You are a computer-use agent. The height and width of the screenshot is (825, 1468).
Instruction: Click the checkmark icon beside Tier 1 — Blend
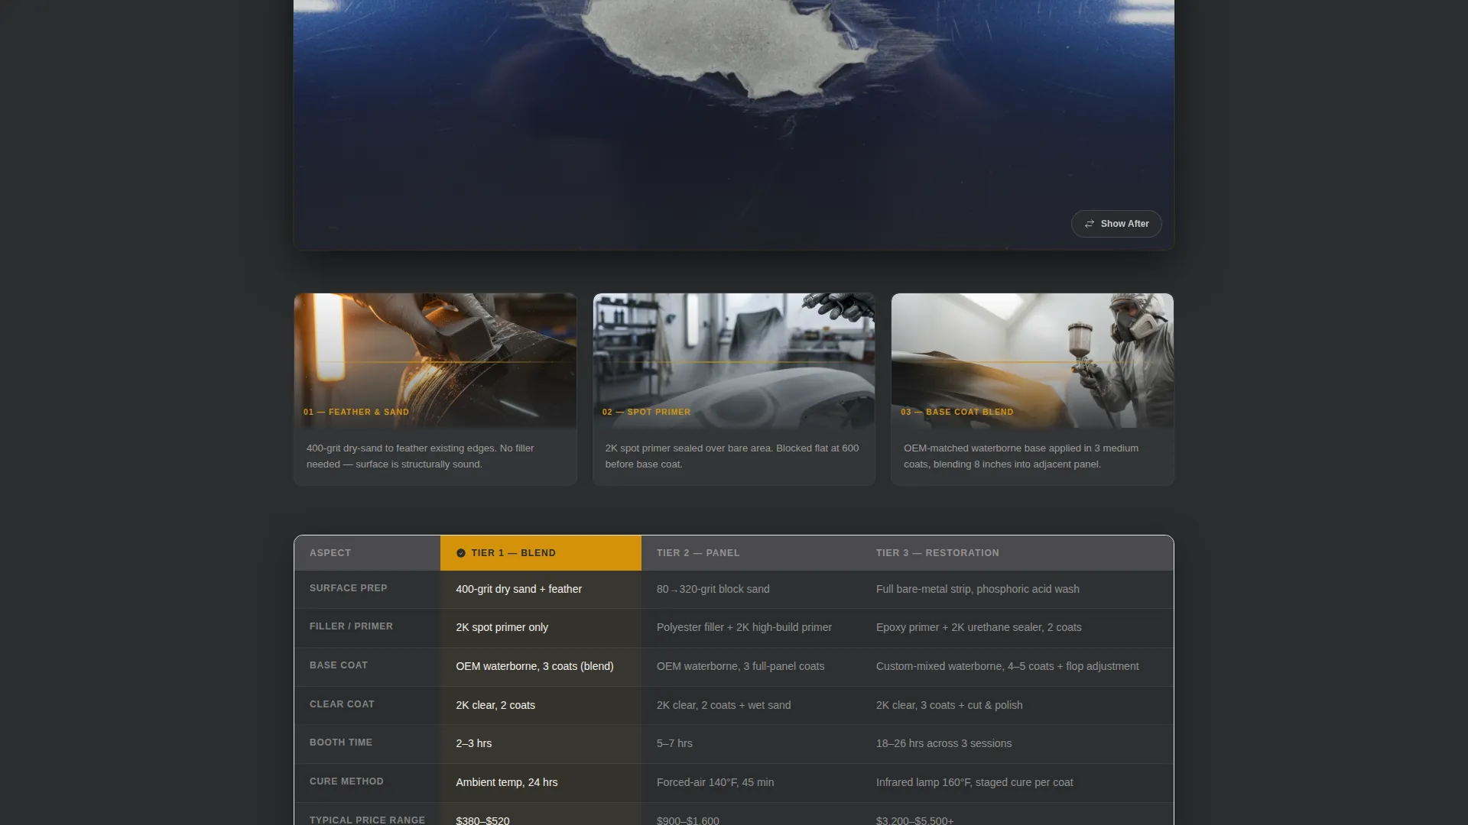461,553
